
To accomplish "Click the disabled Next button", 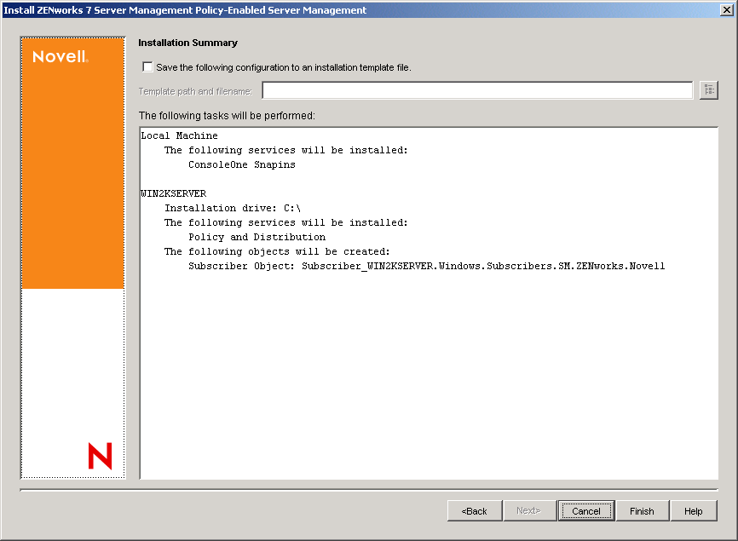I will click(x=530, y=510).
